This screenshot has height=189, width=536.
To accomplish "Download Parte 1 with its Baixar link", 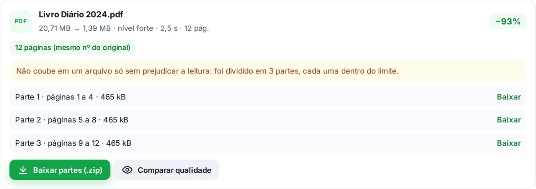I will click(x=509, y=97).
